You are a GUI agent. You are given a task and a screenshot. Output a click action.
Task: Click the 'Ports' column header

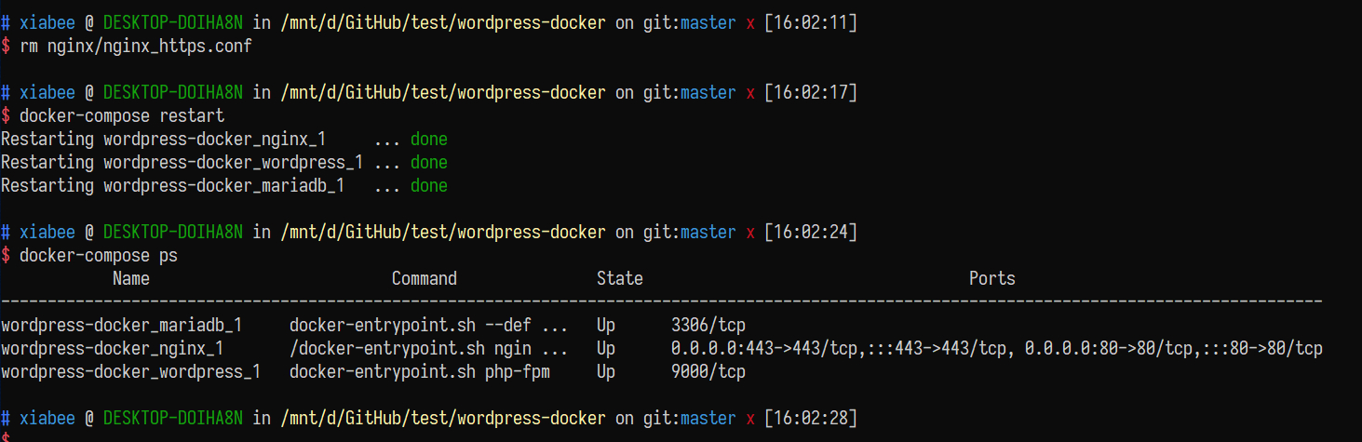click(x=992, y=278)
